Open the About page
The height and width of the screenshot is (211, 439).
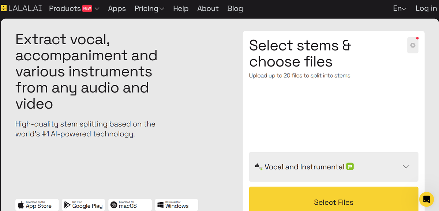tap(208, 8)
